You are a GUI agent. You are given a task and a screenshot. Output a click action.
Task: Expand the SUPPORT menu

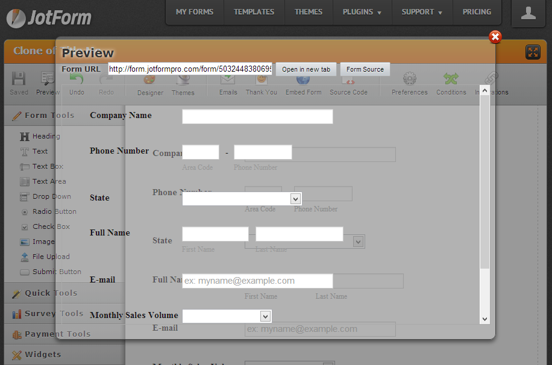tap(422, 12)
